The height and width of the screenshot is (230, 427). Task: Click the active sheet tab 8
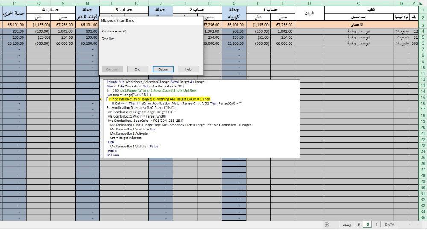tap(367, 224)
